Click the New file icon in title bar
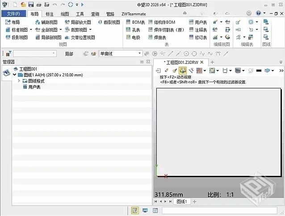285x216 pixels. 15,4
